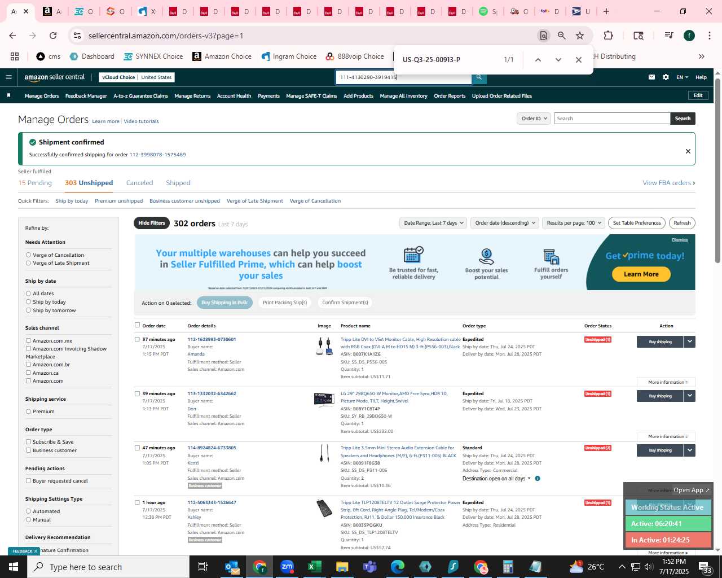722x578 pixels.
Task: Open the settings gear icon
Action: (x=666, y=77)
